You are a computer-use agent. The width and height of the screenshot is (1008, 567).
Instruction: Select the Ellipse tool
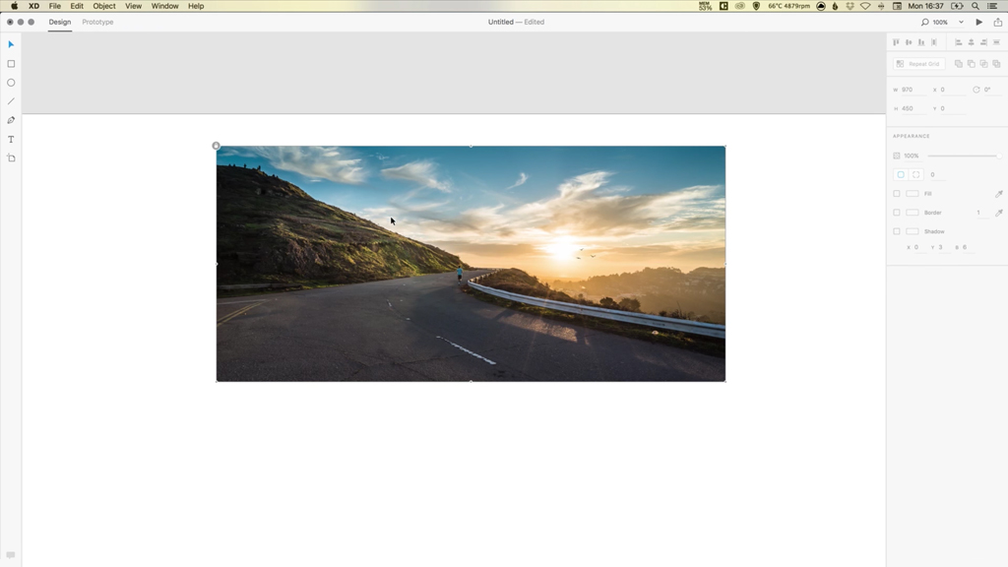click(11, 82)
